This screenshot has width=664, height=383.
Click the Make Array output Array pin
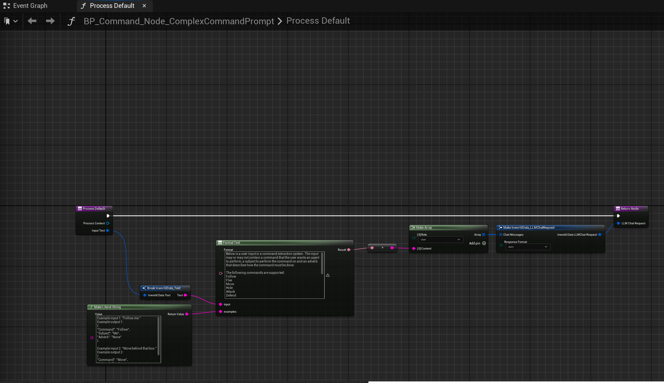tap(483, 235)
